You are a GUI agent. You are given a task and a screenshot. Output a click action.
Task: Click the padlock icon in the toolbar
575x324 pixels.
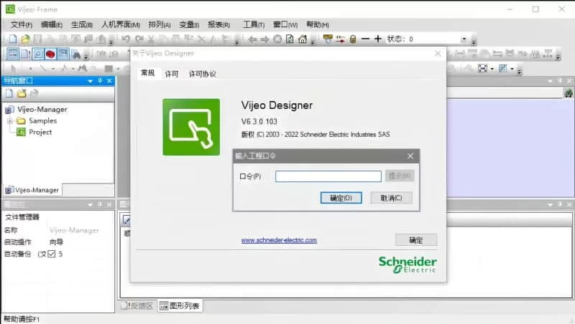352,39
